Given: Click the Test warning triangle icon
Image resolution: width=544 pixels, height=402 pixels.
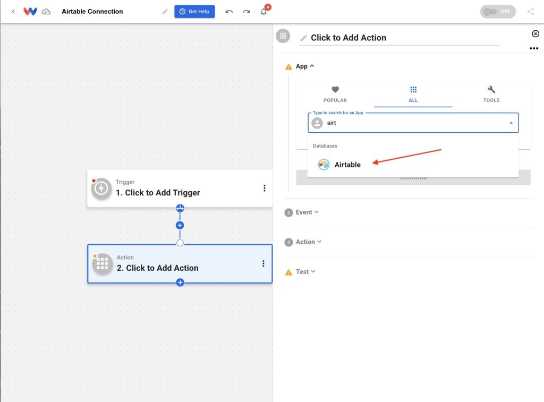Looking at the screenshot, I should pyautogui.click(x=288, y=272).
